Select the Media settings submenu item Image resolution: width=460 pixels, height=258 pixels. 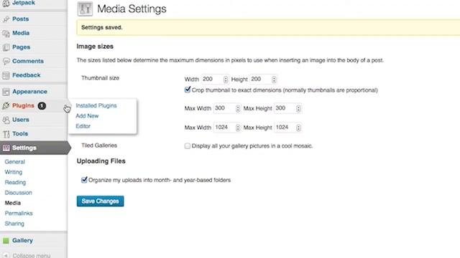coord(13,203)
